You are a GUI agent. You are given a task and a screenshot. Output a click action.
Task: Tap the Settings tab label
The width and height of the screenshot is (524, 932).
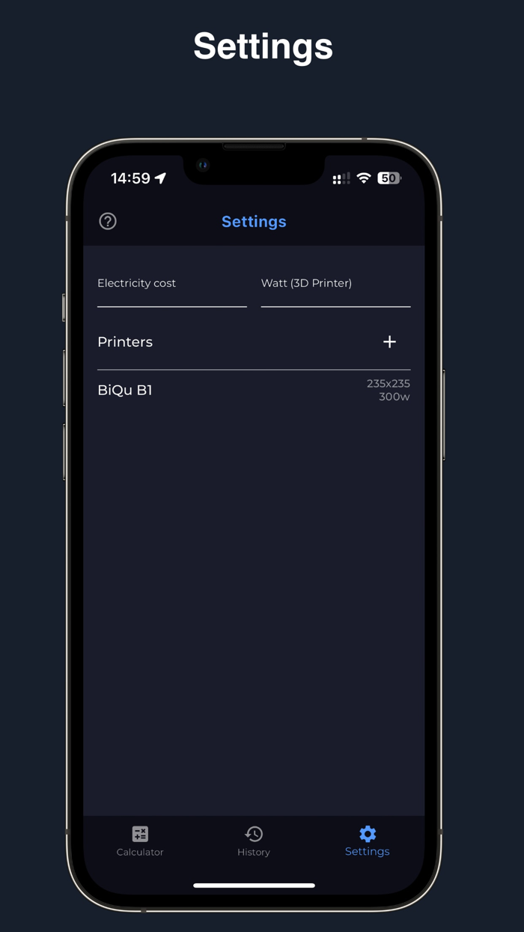pyautogui.click(x=368, y=852)
